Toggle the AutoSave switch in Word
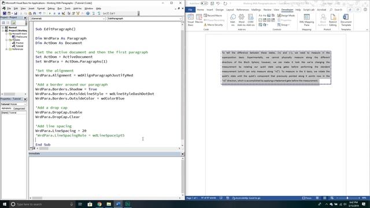This screenshot has width=370, height=208. [204, 3]
